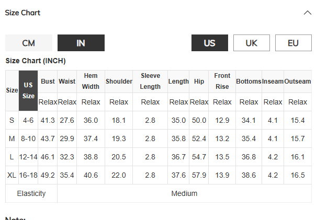The height and width of the screenshot is (220, 316).
Task: Click the Bust column header
Action: tap(48, 82)
